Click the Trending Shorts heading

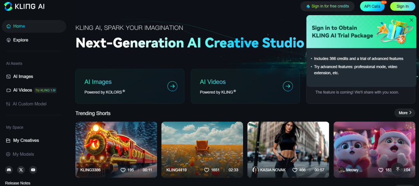click(93, 113)
